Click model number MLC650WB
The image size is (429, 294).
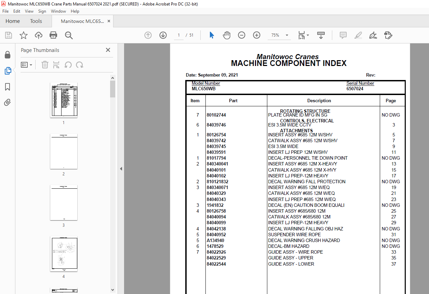coord(204,89)
